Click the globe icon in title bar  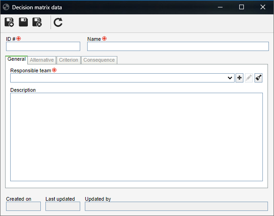click(6, 7)
